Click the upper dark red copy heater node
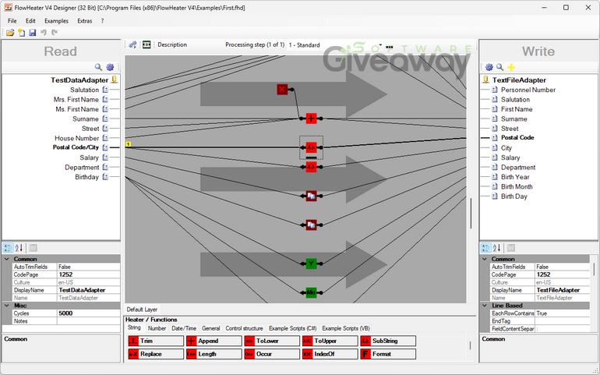Screen dimensions: 600x375 [x=311, y=196]
